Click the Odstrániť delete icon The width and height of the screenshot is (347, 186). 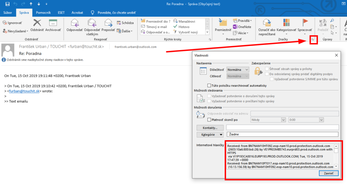click(x=37, y=23)
